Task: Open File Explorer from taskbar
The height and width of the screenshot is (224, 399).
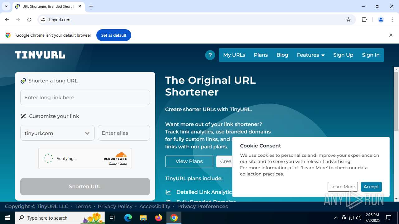Action: click(143, 218)
